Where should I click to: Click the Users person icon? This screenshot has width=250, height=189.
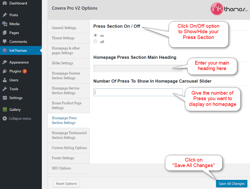click(5, 80)
